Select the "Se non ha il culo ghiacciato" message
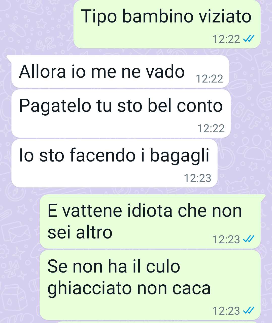The width and height of the screenshot is (272, 323). [150, 285]
